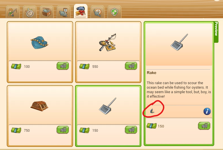Buy the rake in the grid for 150
223x150 pixels.
131,130
